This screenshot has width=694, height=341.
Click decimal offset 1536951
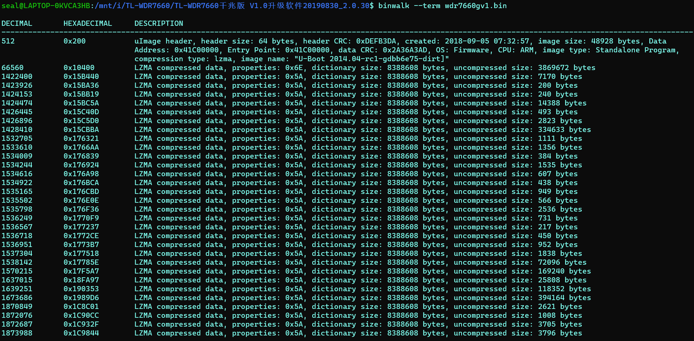[x=17, y=244]
